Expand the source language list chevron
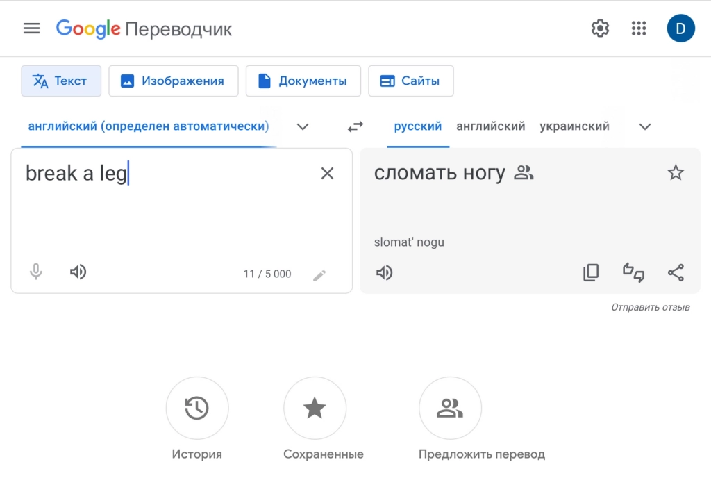The image size is (711, 478). [x=303, y=126]
